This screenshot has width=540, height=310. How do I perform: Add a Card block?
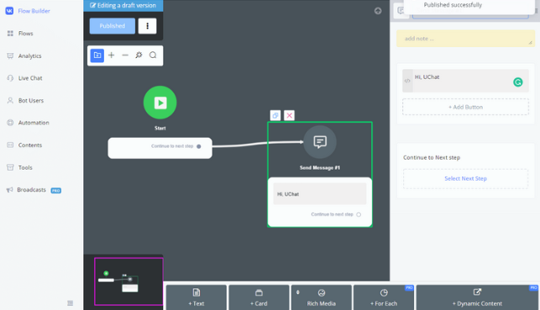tap(259, 297)
